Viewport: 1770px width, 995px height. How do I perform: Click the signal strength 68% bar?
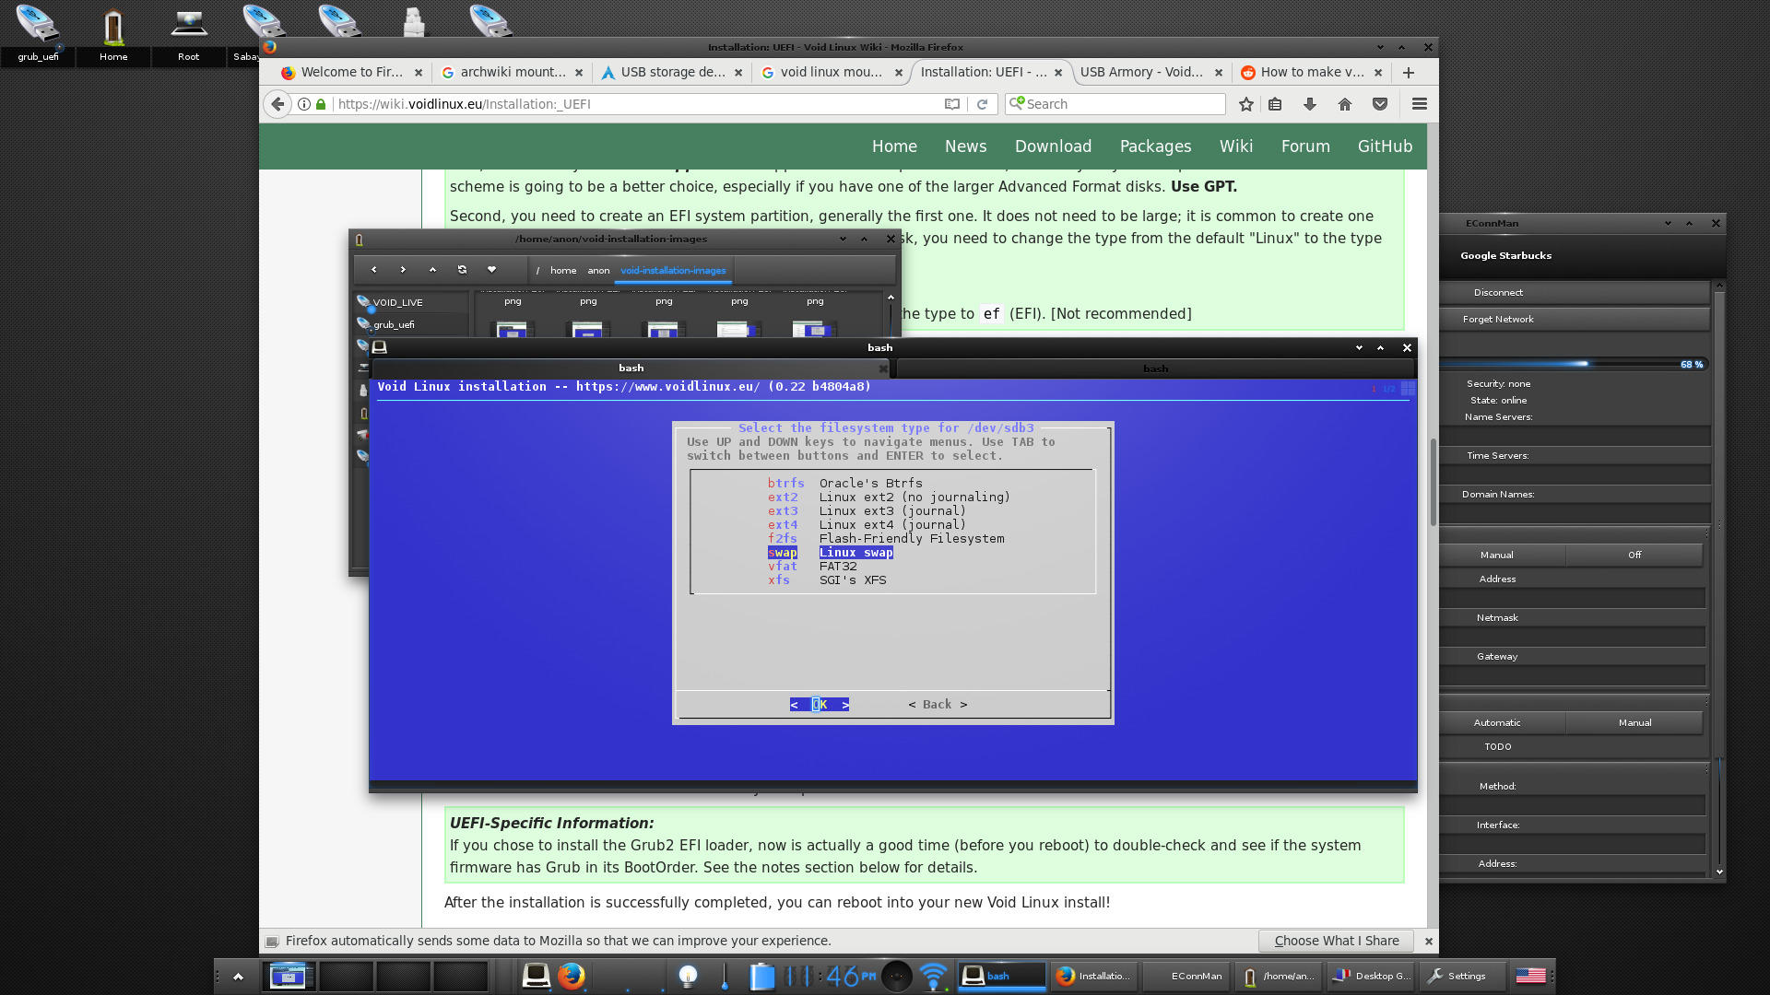[1574, 364]
